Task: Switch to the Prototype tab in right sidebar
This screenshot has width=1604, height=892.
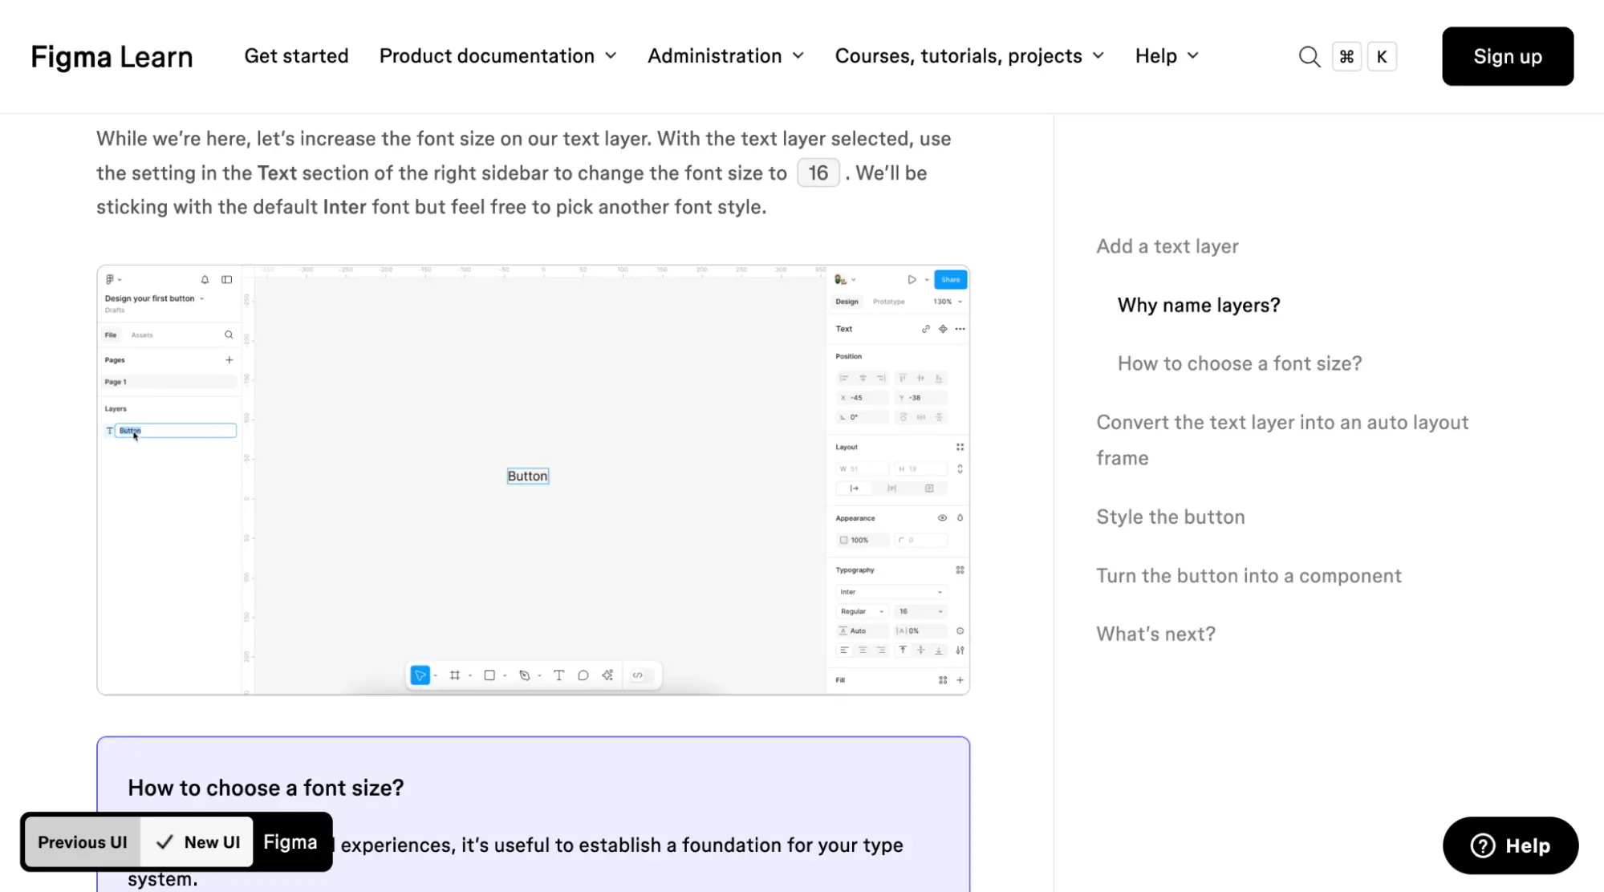Action: click(888, 302)
